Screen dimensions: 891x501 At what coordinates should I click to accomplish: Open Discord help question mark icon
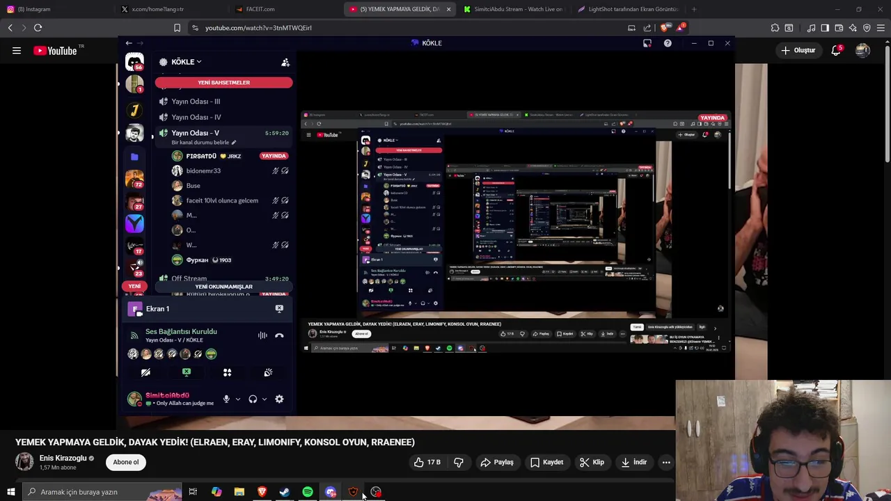point(668,43)
